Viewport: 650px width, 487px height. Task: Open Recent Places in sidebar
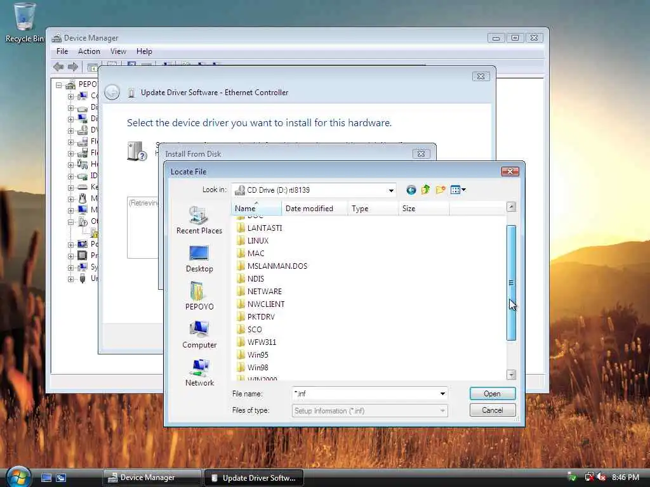click(x=199, y=220)
